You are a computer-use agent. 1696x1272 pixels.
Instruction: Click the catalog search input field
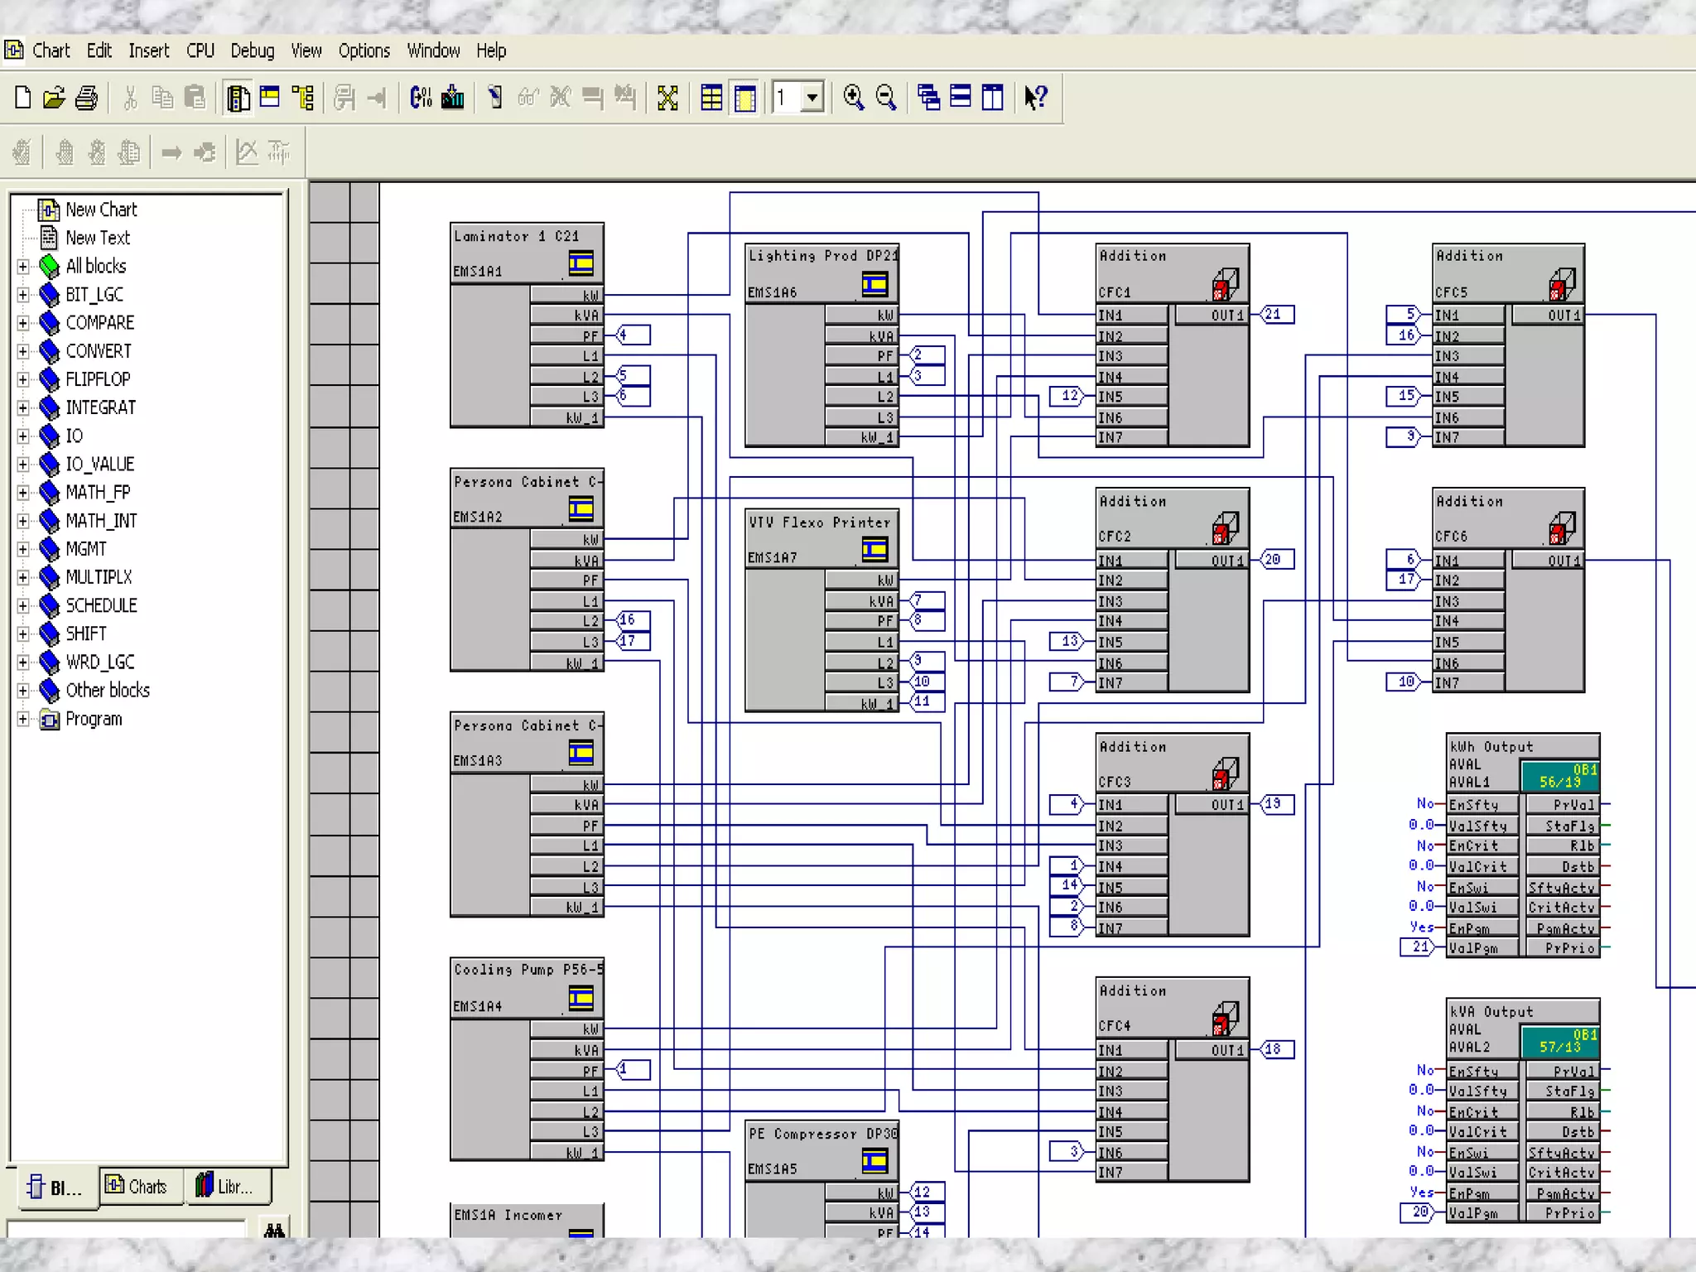pos(126,1229)
